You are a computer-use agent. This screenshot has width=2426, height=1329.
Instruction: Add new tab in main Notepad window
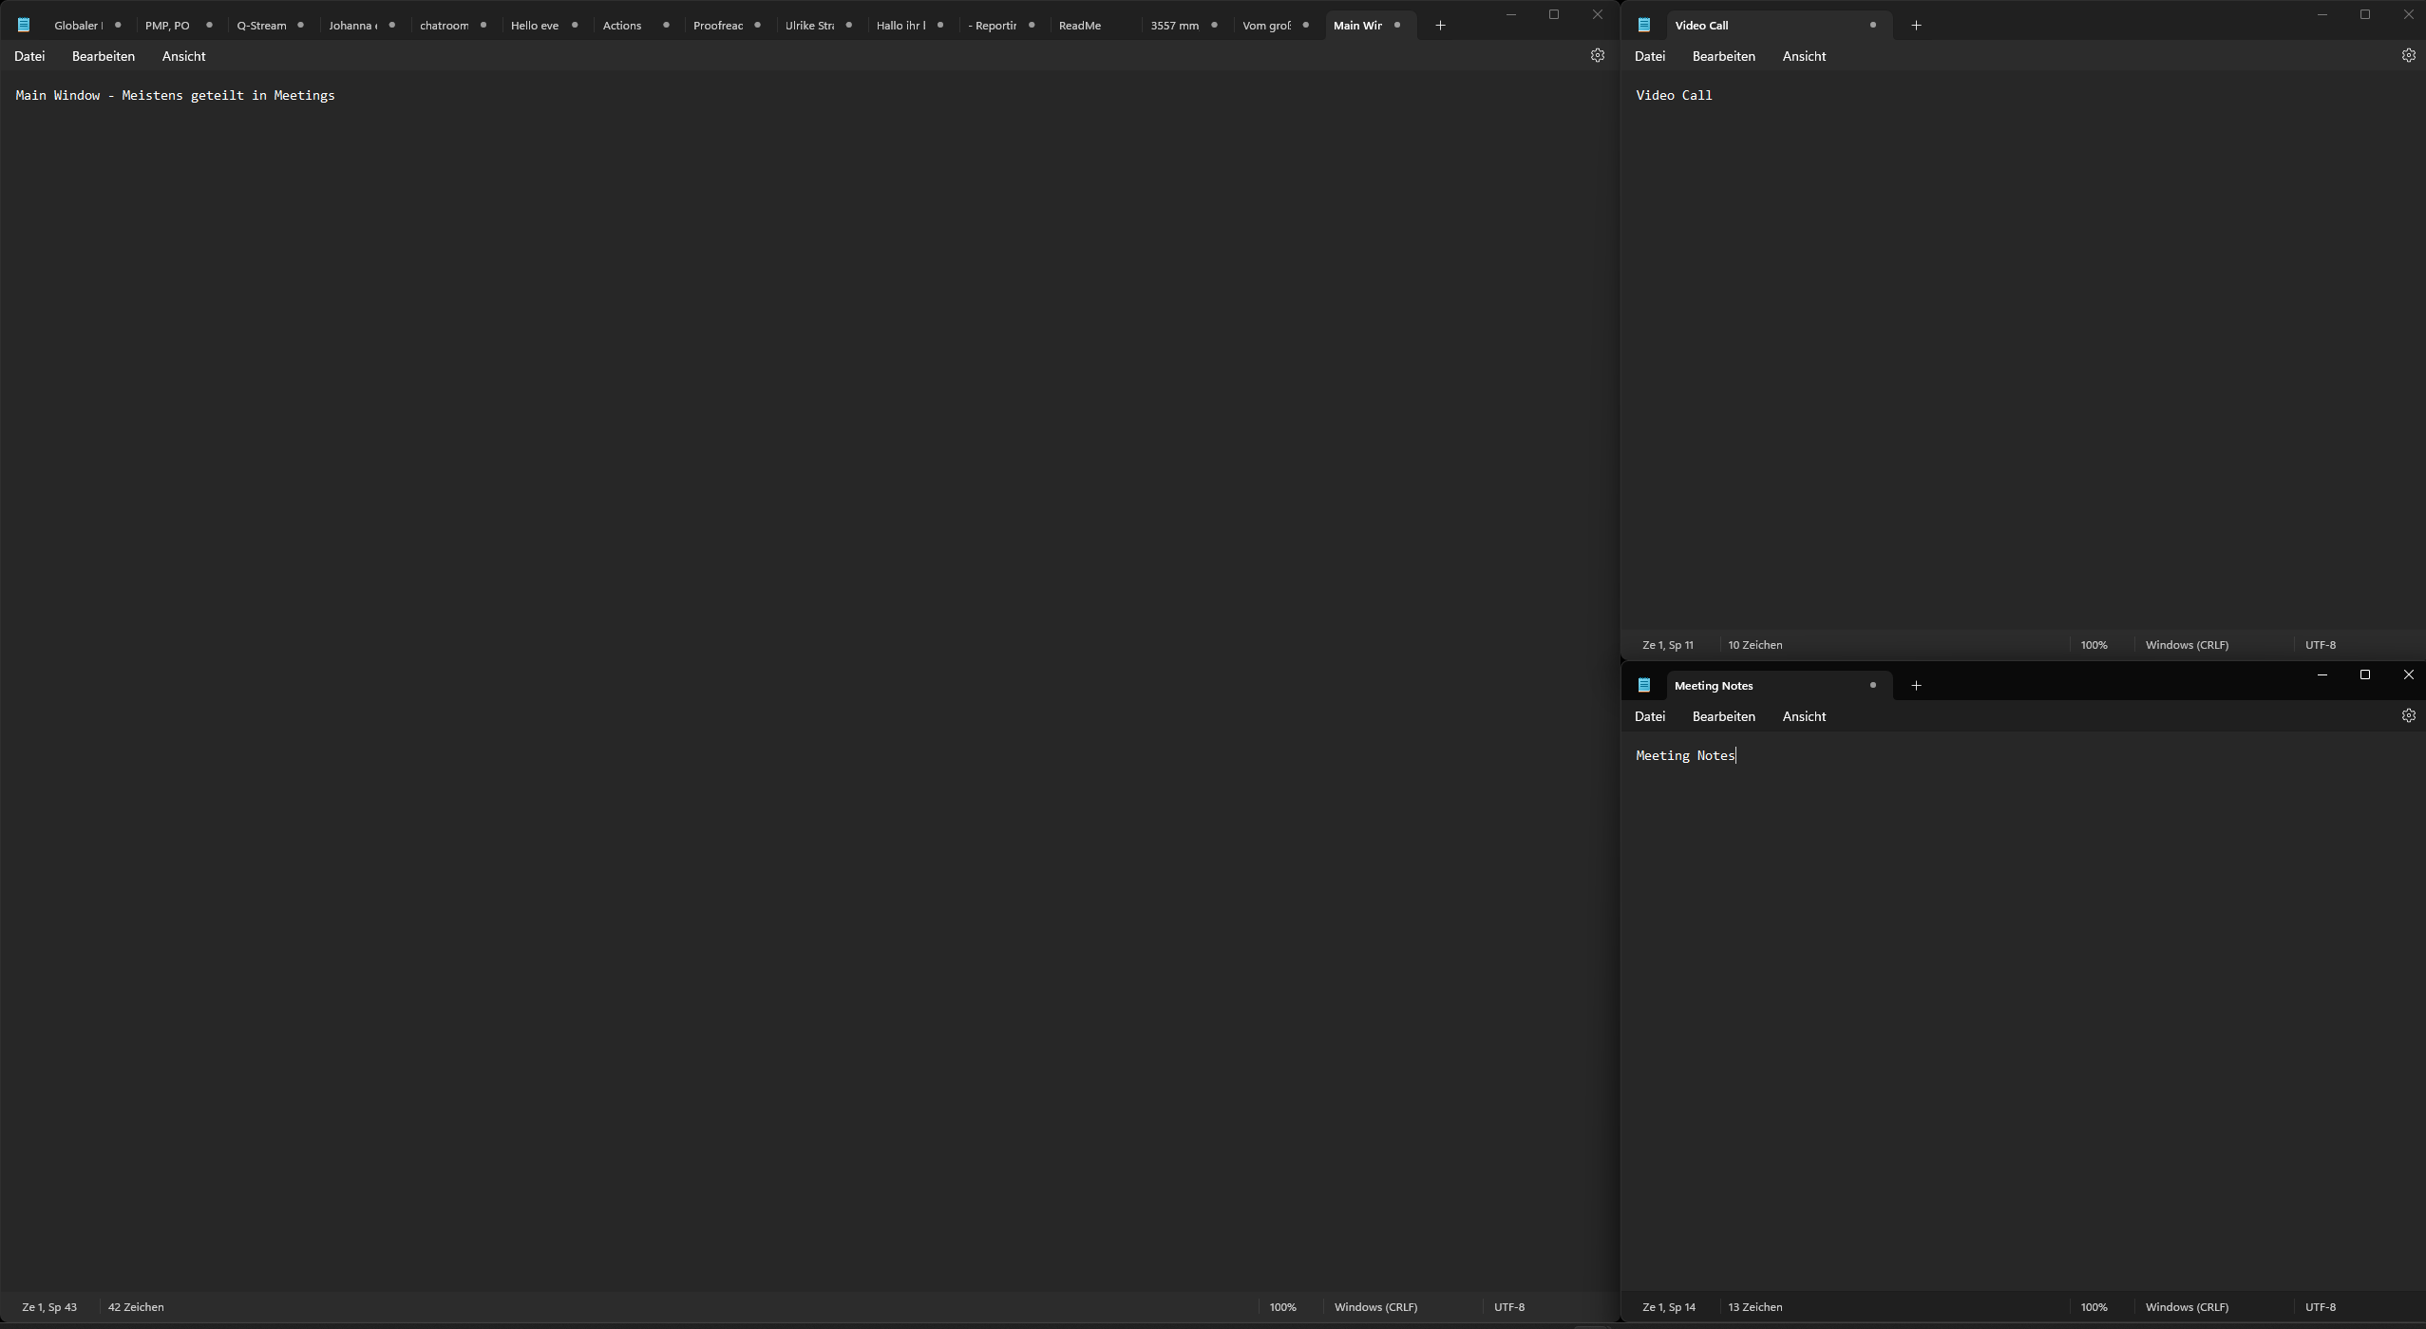pyautogui.click(x=1440, y=26)
